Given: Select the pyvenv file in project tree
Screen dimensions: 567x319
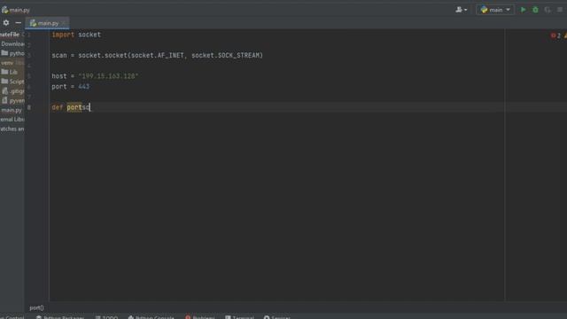Looking at the screenshot, I should tap(13, 100).
